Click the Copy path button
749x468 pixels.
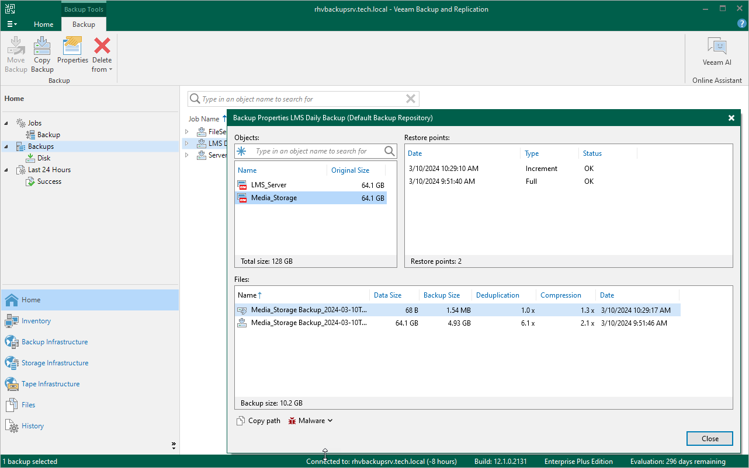point(258,421)
